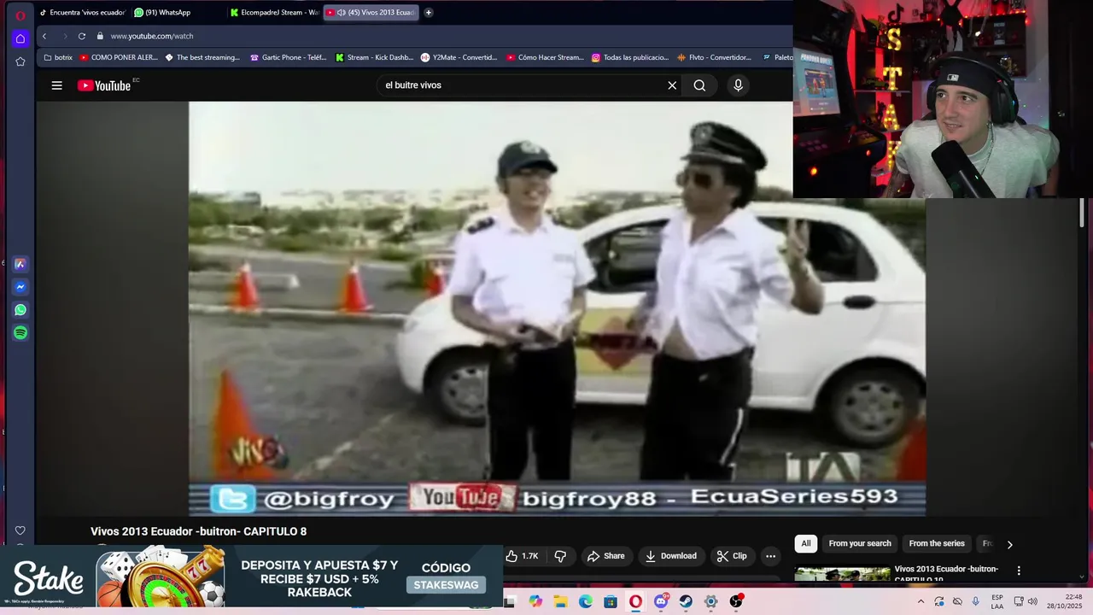Open Flvto Convertidor bookmark
The image size is (1093, 615).
pyautogui.click(x=714, y=57)
